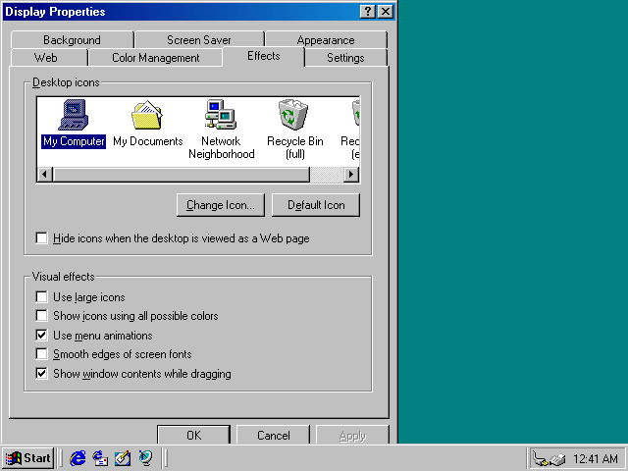
Task: Select the Recycle Bin (full) icon
Action: pos(294,130)
